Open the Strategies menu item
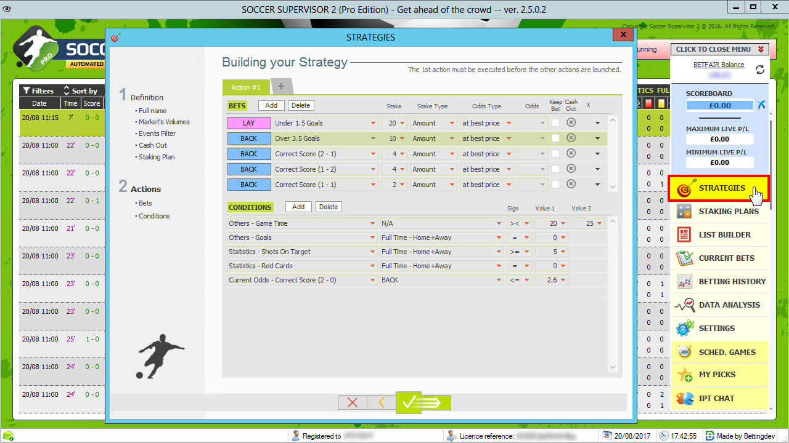Screen dimensions: 789x443 coord(719,188)
